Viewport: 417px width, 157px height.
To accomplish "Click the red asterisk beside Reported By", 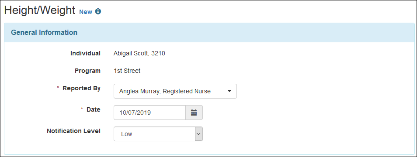I will (x=58, y=88).
